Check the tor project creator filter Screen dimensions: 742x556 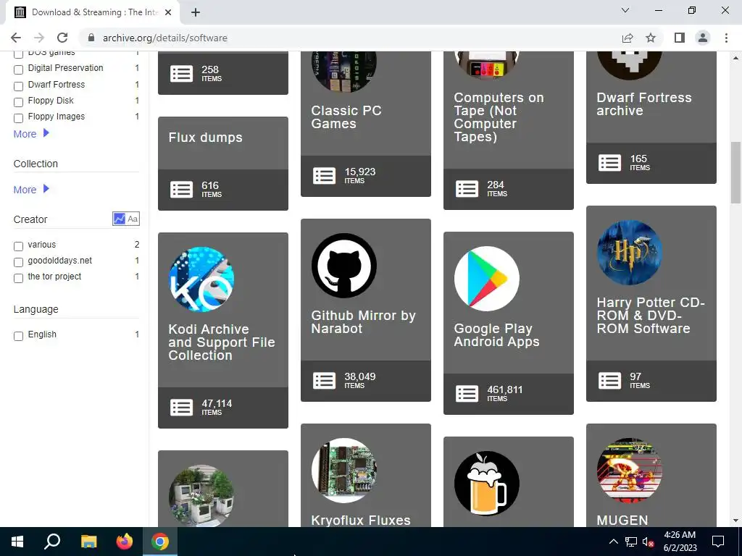point(18,279)
